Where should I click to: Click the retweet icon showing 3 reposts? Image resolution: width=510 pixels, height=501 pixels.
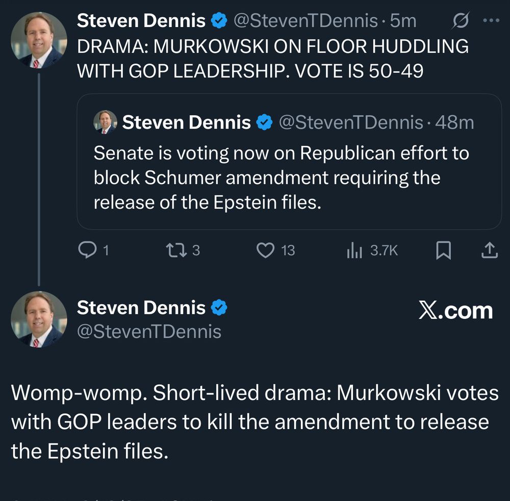pyautogui.click(x=177, y=249)
